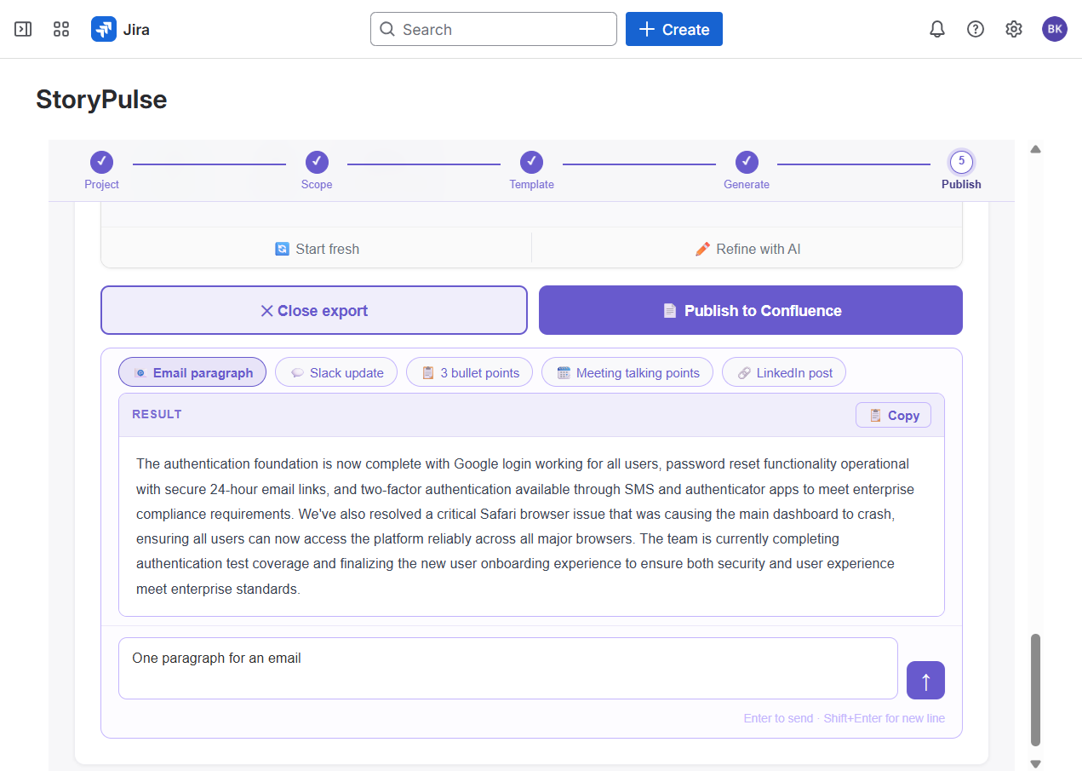Select the Email paragraph tab

[x=192, y=372]
